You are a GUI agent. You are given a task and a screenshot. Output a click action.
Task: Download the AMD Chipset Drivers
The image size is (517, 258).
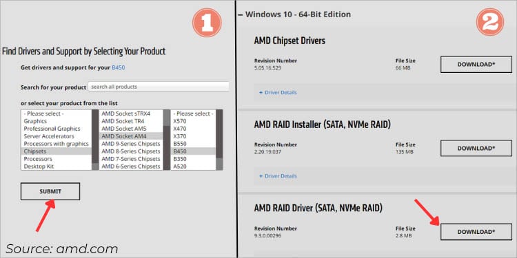pyautogui.click(x=476, y=64)
